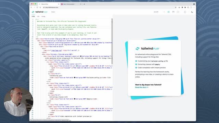Click 'Want to dig deeper into Tailwind?' text
This screenshot has height=123, width=219.
(148, 85)
